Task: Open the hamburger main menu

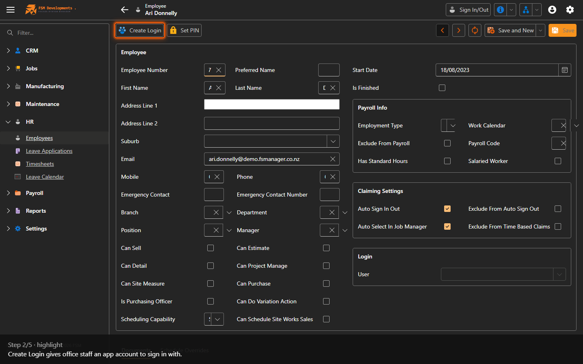Action: pyautogui.click(x=11, y=10)
